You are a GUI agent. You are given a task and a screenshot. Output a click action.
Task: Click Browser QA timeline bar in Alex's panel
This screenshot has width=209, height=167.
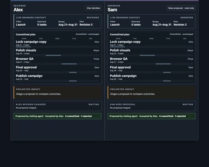click(x=69, y=64)
